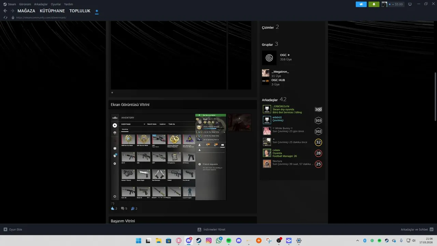Click the download icon beside İndirmeleri Yönet
Screen dimensions: 437x246
(199, 230)
